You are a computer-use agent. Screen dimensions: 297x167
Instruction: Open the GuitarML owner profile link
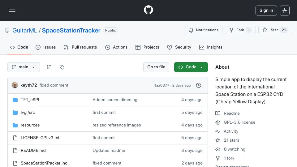25,30
